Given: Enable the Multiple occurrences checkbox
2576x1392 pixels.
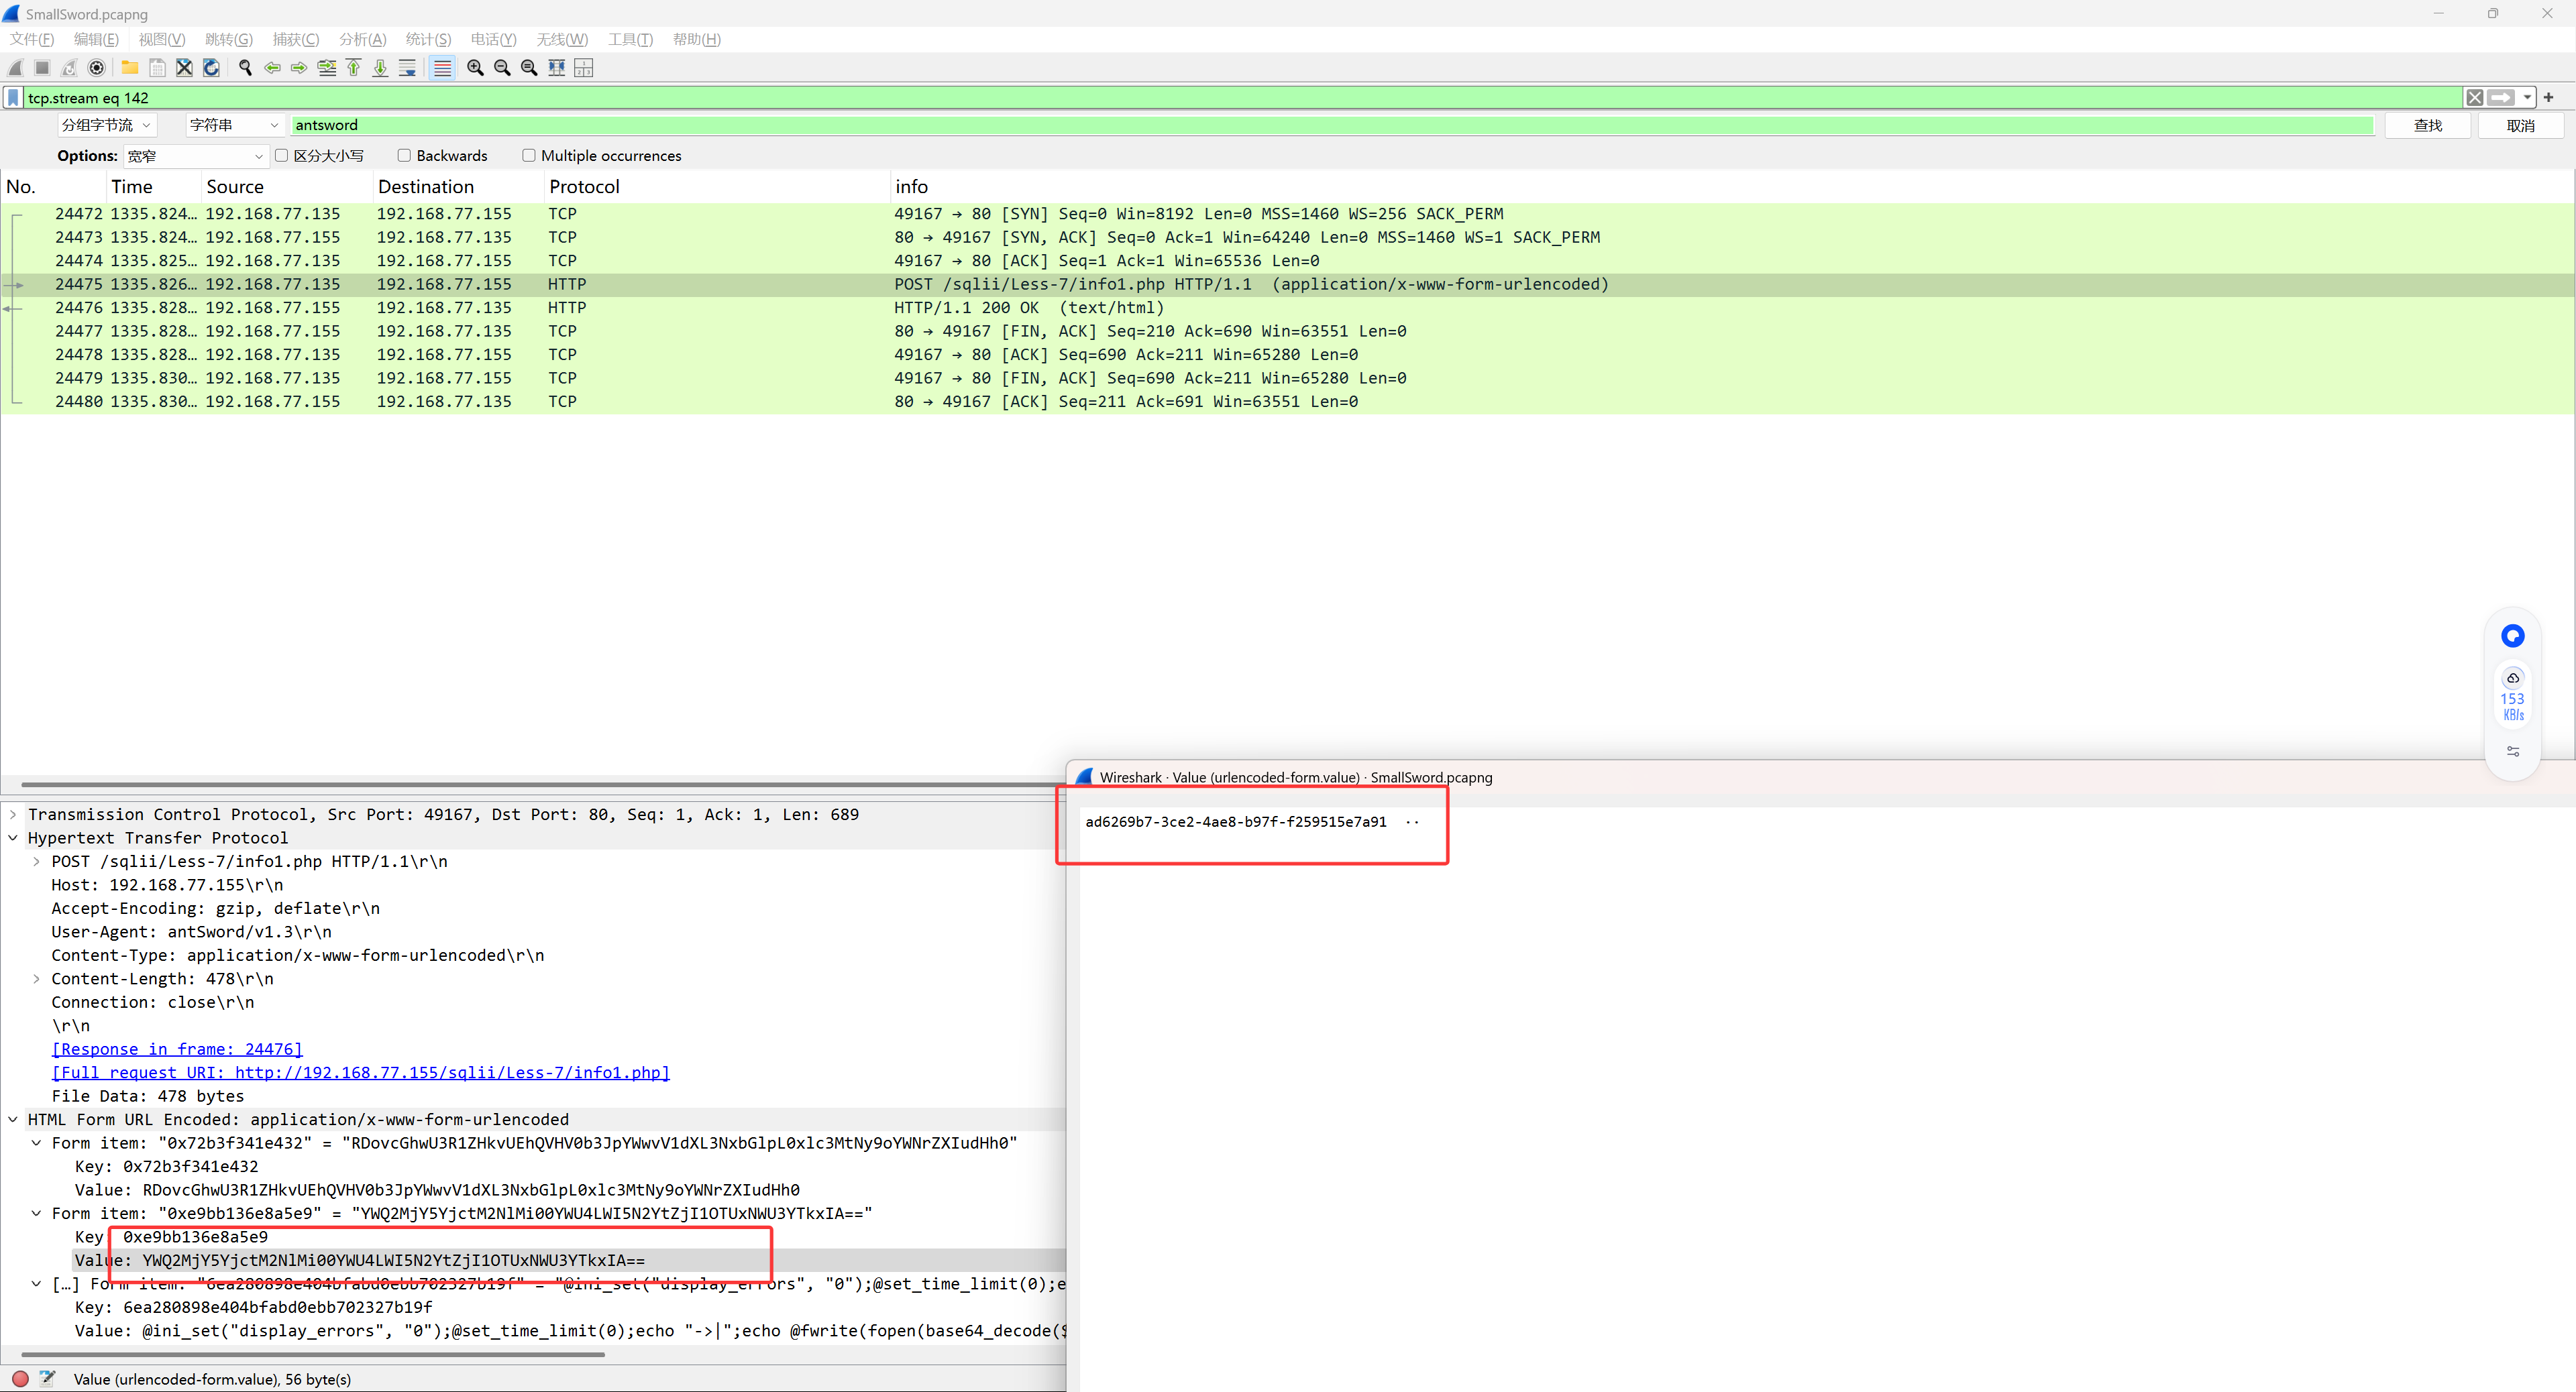Looking at the screenshot, I should coord(529,156).
